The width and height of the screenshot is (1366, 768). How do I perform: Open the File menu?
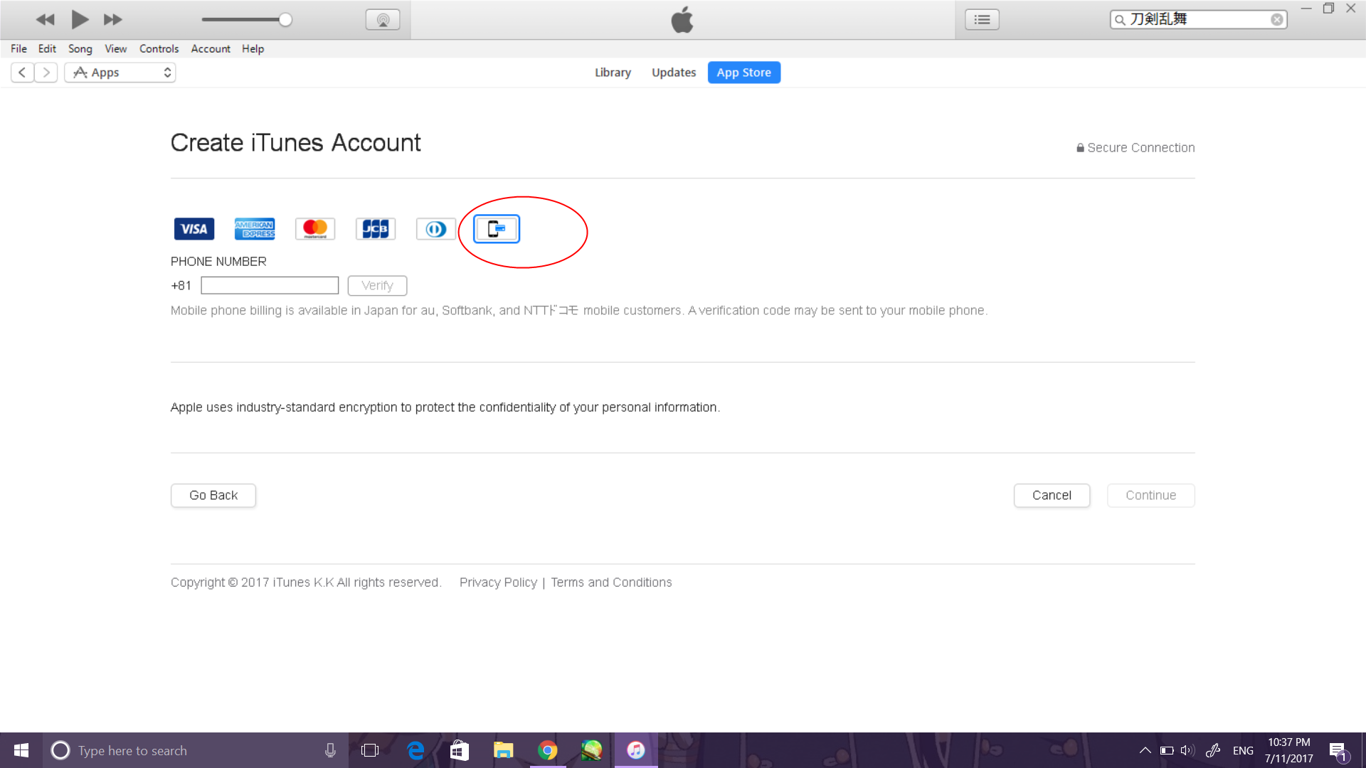pyautogui.click(x=18, y=48)
